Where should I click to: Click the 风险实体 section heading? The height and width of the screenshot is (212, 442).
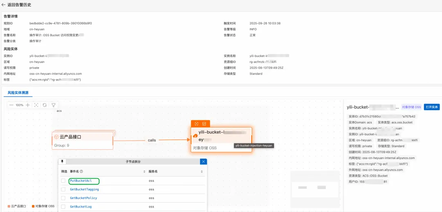coord(10,49)
